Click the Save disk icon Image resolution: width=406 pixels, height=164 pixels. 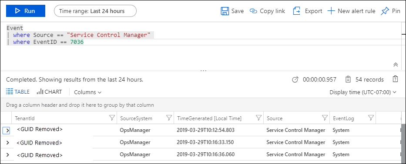tap(225, 11)
